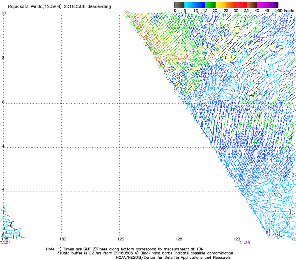
Task: Click the 'Times are GMT' note line
Action: tap(124, 249)
